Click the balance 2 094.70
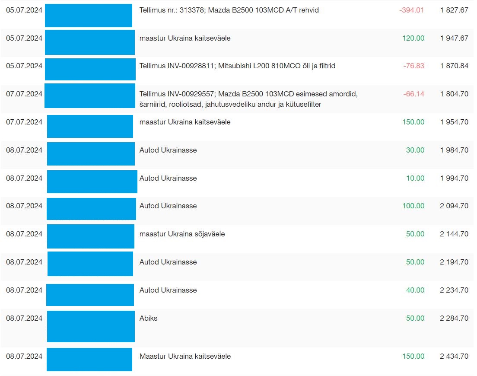 pos(454,206)
